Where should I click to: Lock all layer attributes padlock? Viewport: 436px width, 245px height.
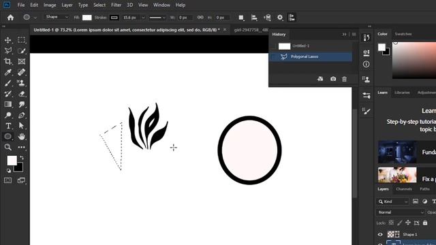[425, 223]
